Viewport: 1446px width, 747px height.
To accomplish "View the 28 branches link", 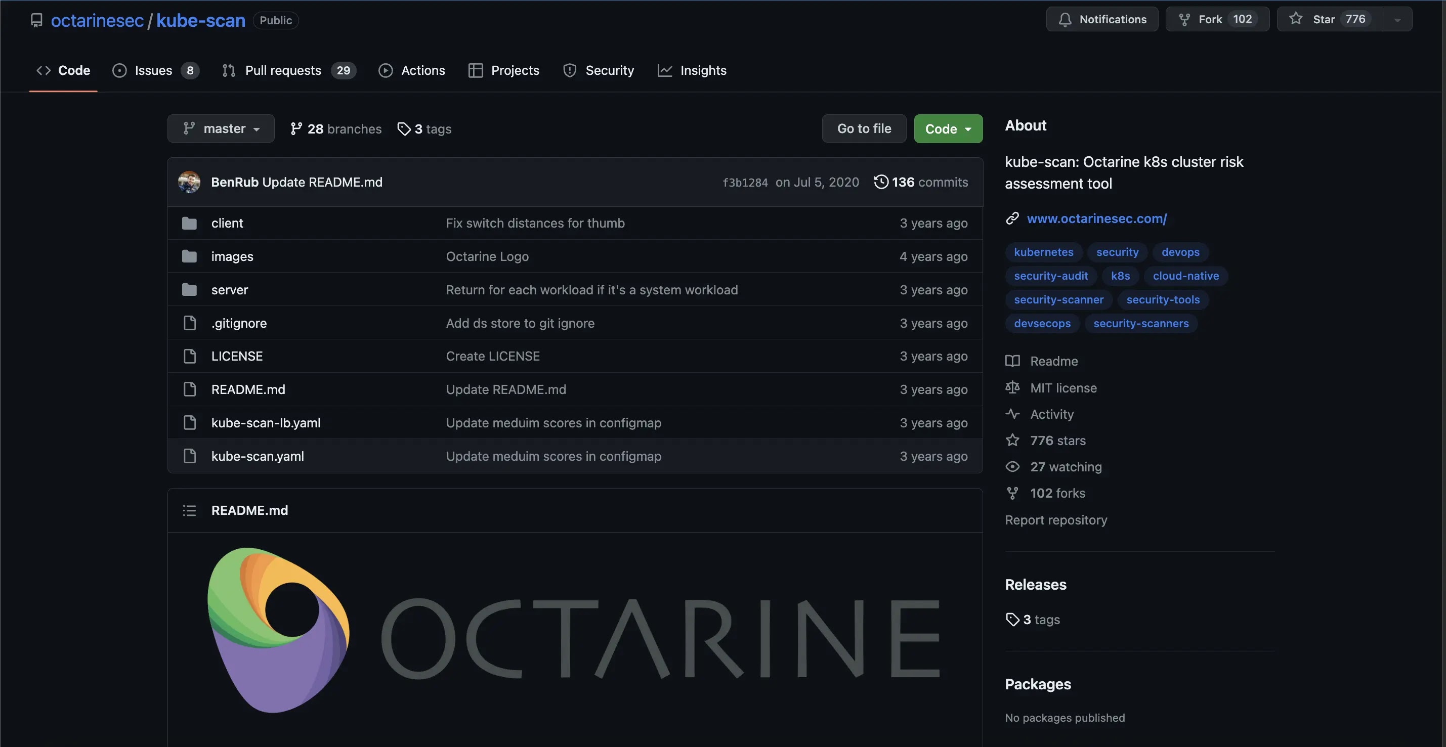I will tap(335, 128).
